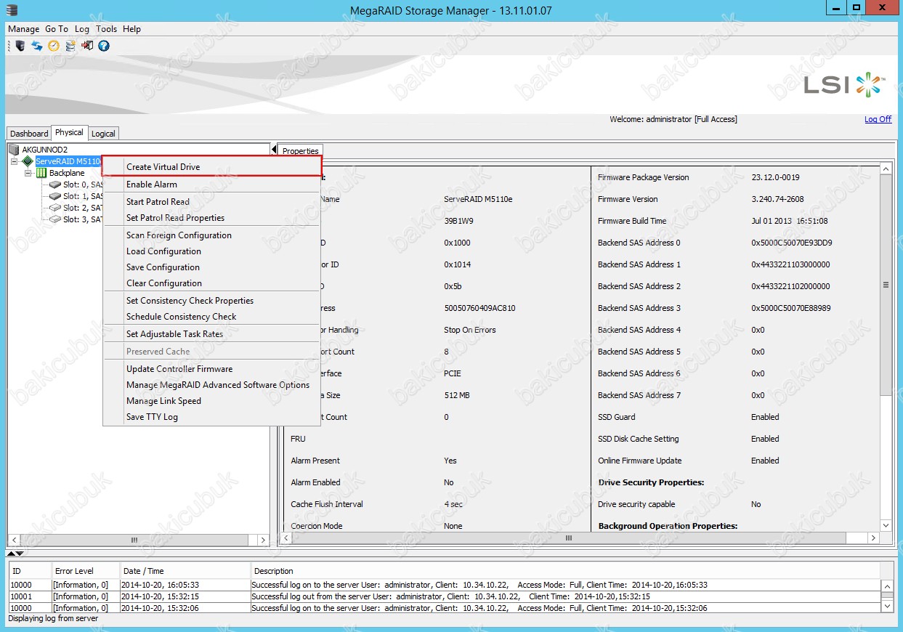Screen dimensions: 903x632
Task: Click the properties vertical scrollbar down arrow
Action: [886, 525]
